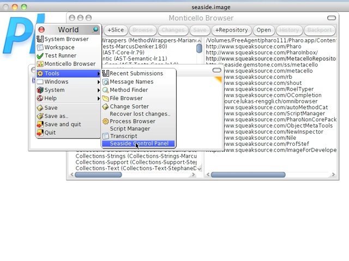The image size is (349, 261).
Task: Click the Save and quit icon
Action: 40,125
